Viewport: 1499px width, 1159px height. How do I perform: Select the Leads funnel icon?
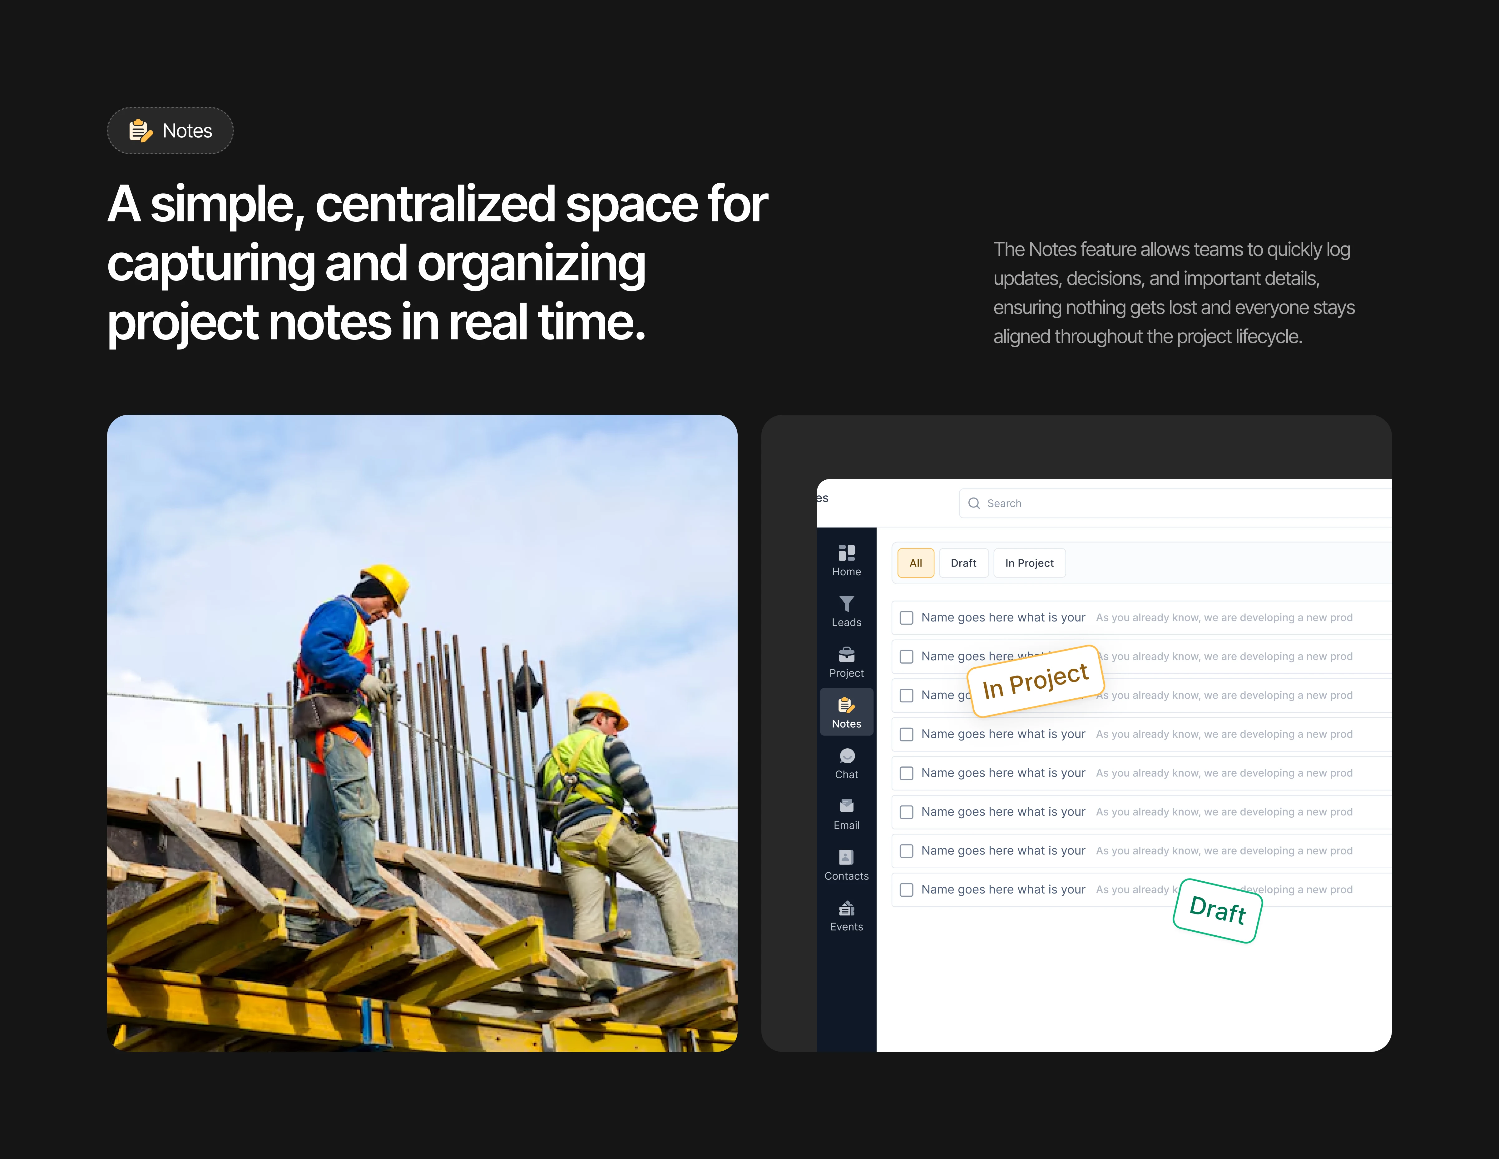846,604
